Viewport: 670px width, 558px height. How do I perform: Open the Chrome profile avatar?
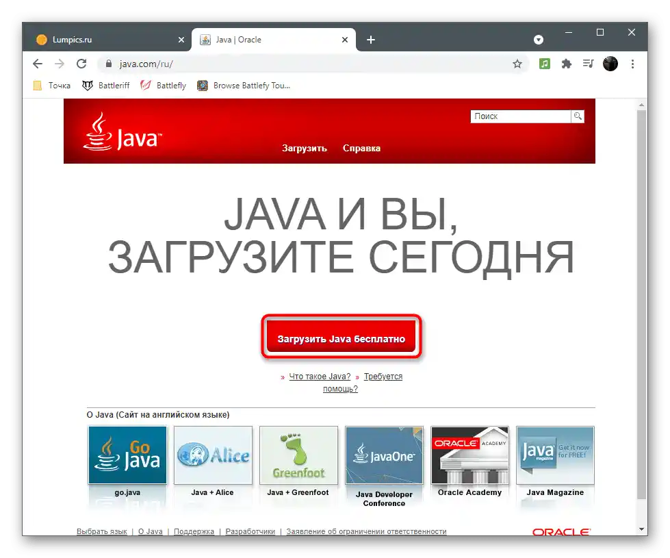pos(610,64)
